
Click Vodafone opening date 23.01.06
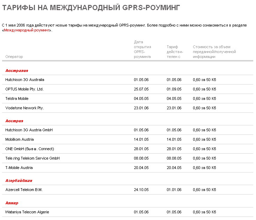(x=141, y=108)
